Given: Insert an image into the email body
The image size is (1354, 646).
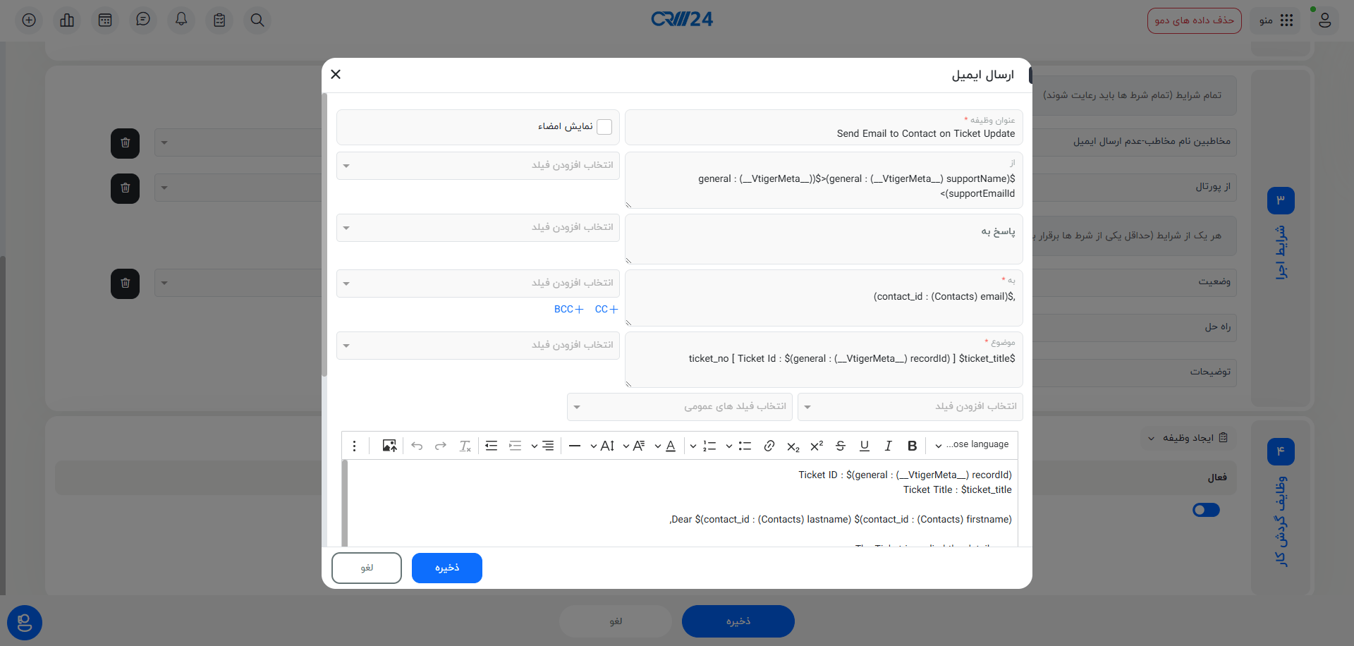Looking at the screenshot, I should 389,445.
